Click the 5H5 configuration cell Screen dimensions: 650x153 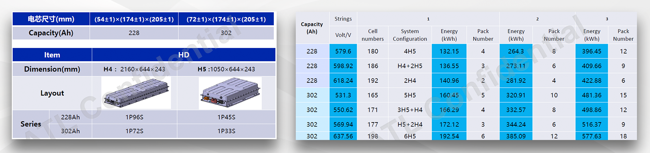tap(410, 95)
